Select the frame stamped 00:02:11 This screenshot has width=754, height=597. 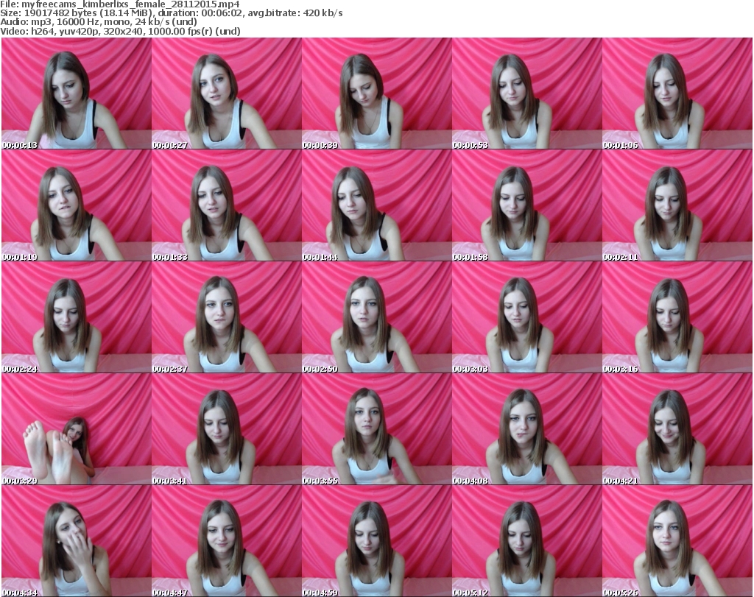677,205
